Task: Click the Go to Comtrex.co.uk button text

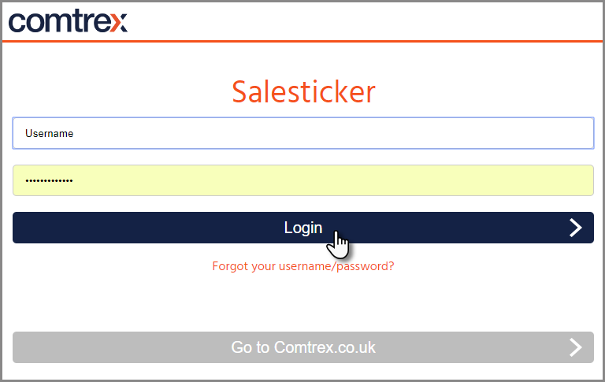Action: tap(303, 347)
